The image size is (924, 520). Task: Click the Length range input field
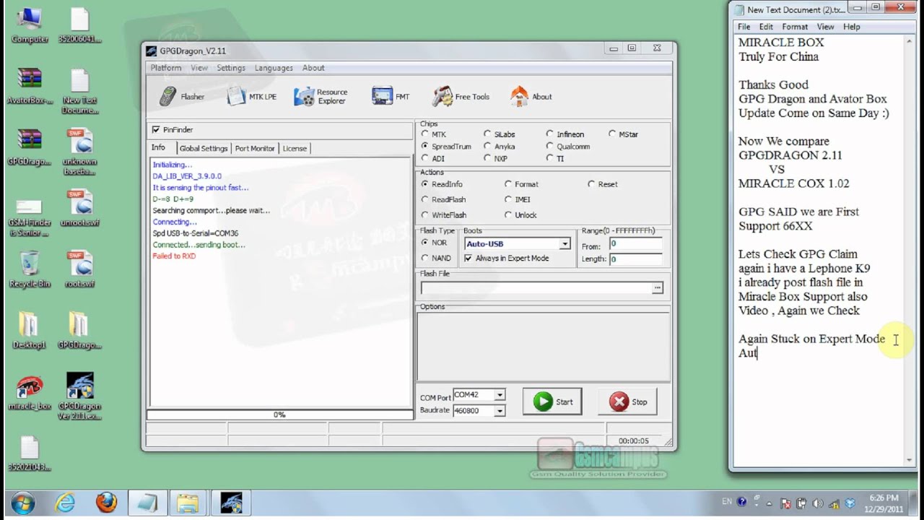click(x=635, y=259)
